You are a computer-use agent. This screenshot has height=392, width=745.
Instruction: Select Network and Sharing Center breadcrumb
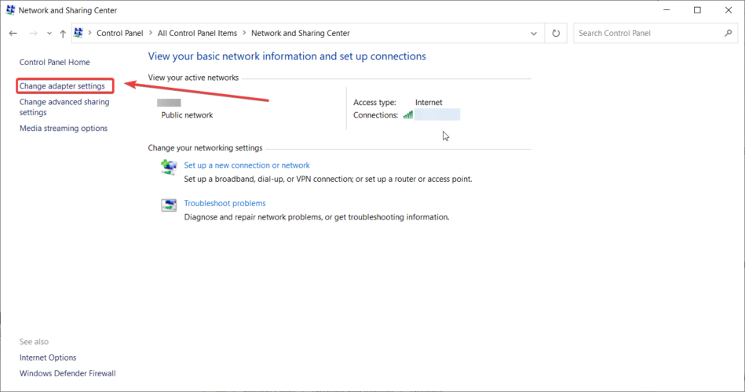pyautogui.click(x=301, y=33)
